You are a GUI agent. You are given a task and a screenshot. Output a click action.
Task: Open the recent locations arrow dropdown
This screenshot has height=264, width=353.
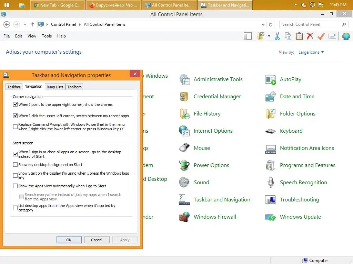point(25,24)
